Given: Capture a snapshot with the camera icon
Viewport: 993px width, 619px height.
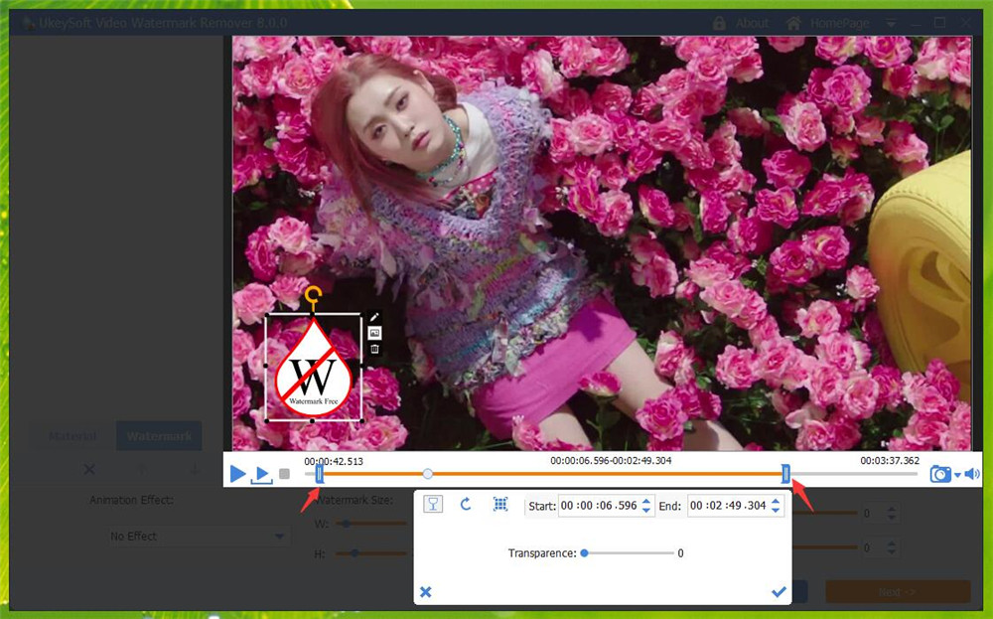Looking at the screenshot, I should tap(940, 474).
